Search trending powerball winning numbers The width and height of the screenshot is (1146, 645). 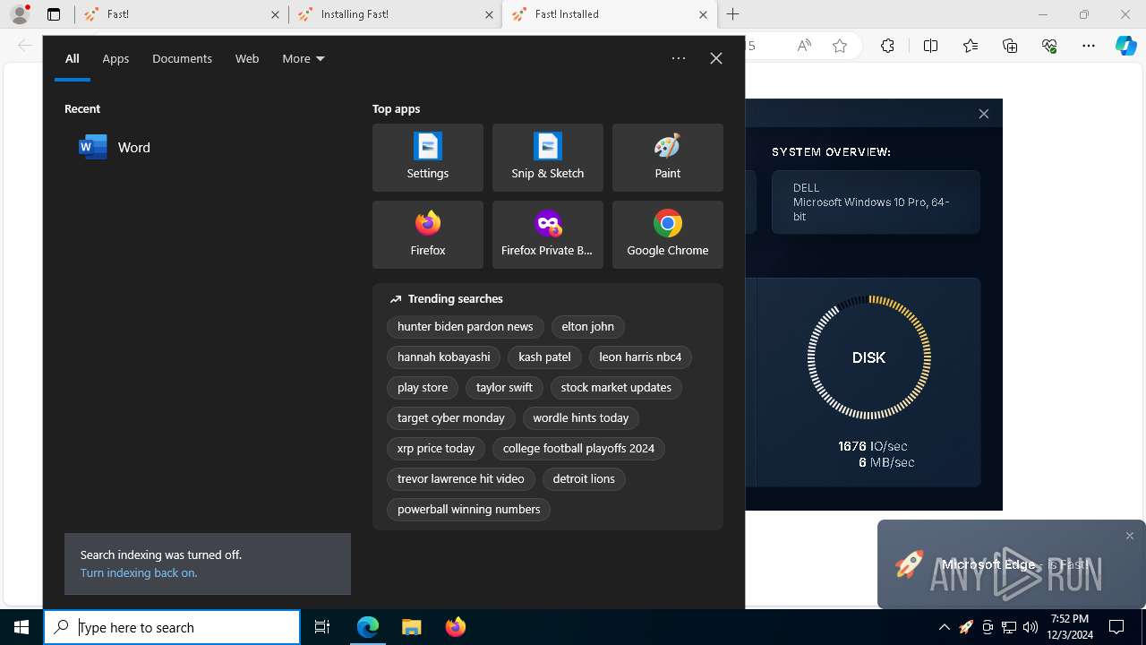pyautogui.click(x=469, y=510)
